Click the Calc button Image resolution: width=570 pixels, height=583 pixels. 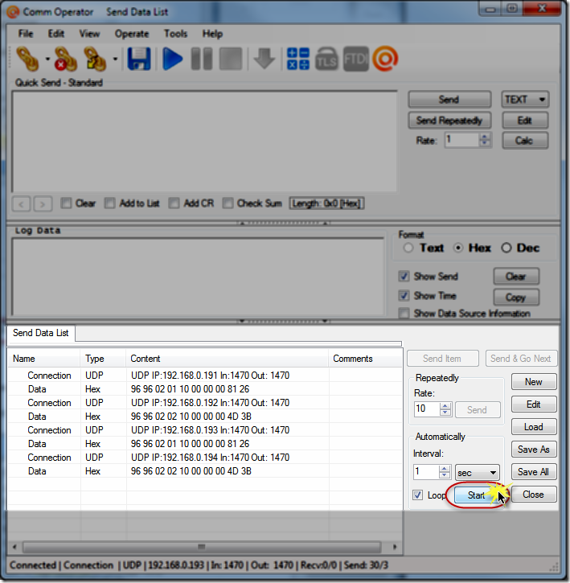click(525, 141)
